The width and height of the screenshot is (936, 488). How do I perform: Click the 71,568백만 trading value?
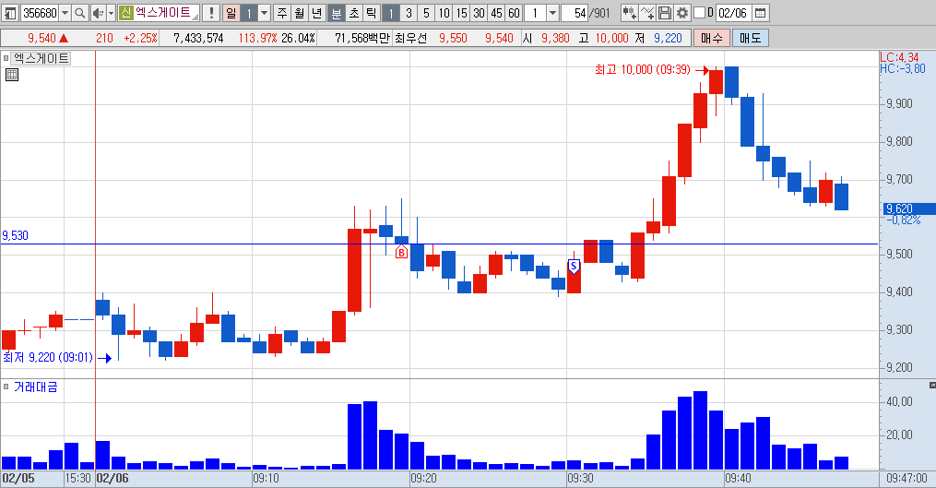361,38
